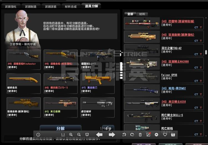Click the item list scrollbar thumb
This screenshot has height=145, width=208.
[x=206, y=52]
